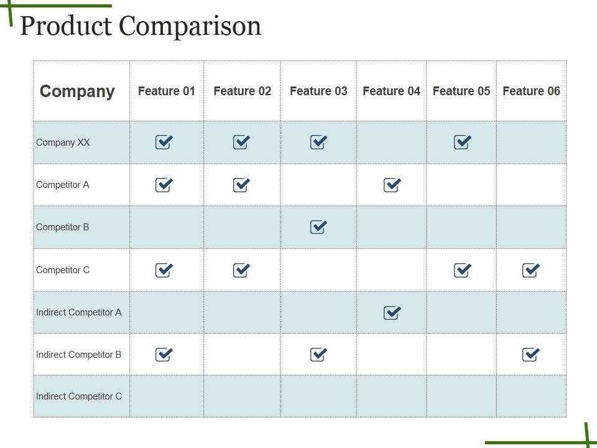
Task: Click Competitor C Feature 06 checkmark
Action: (530, 270)
